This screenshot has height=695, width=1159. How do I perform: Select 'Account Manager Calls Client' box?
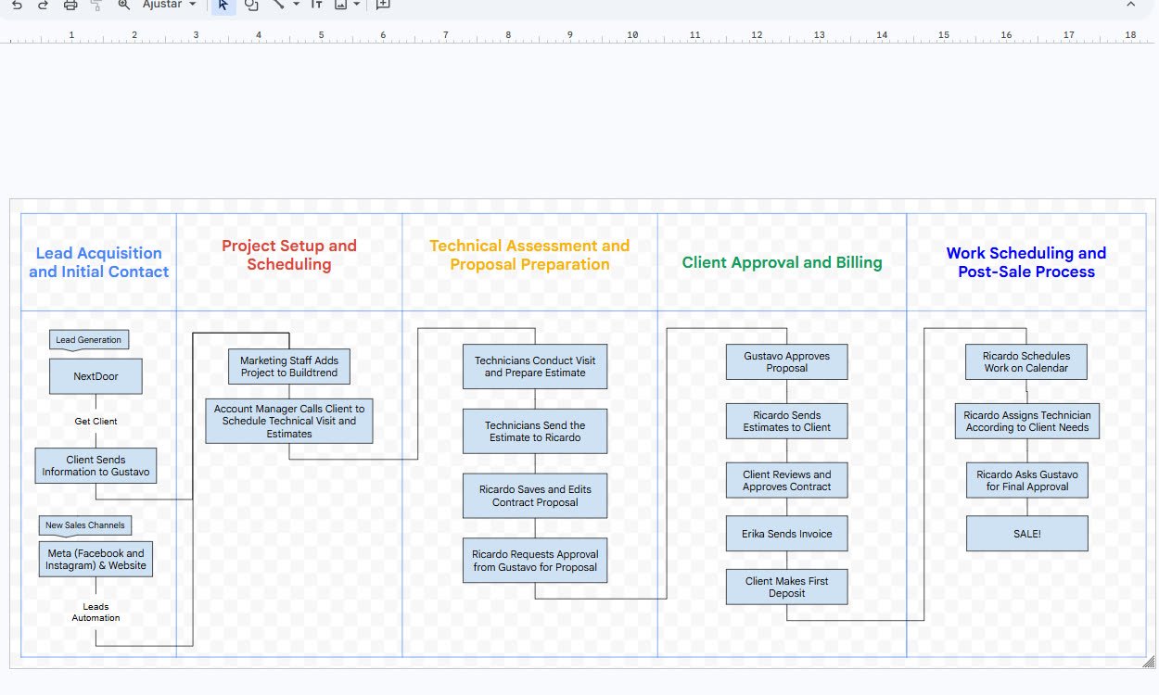tap(289, 421)
